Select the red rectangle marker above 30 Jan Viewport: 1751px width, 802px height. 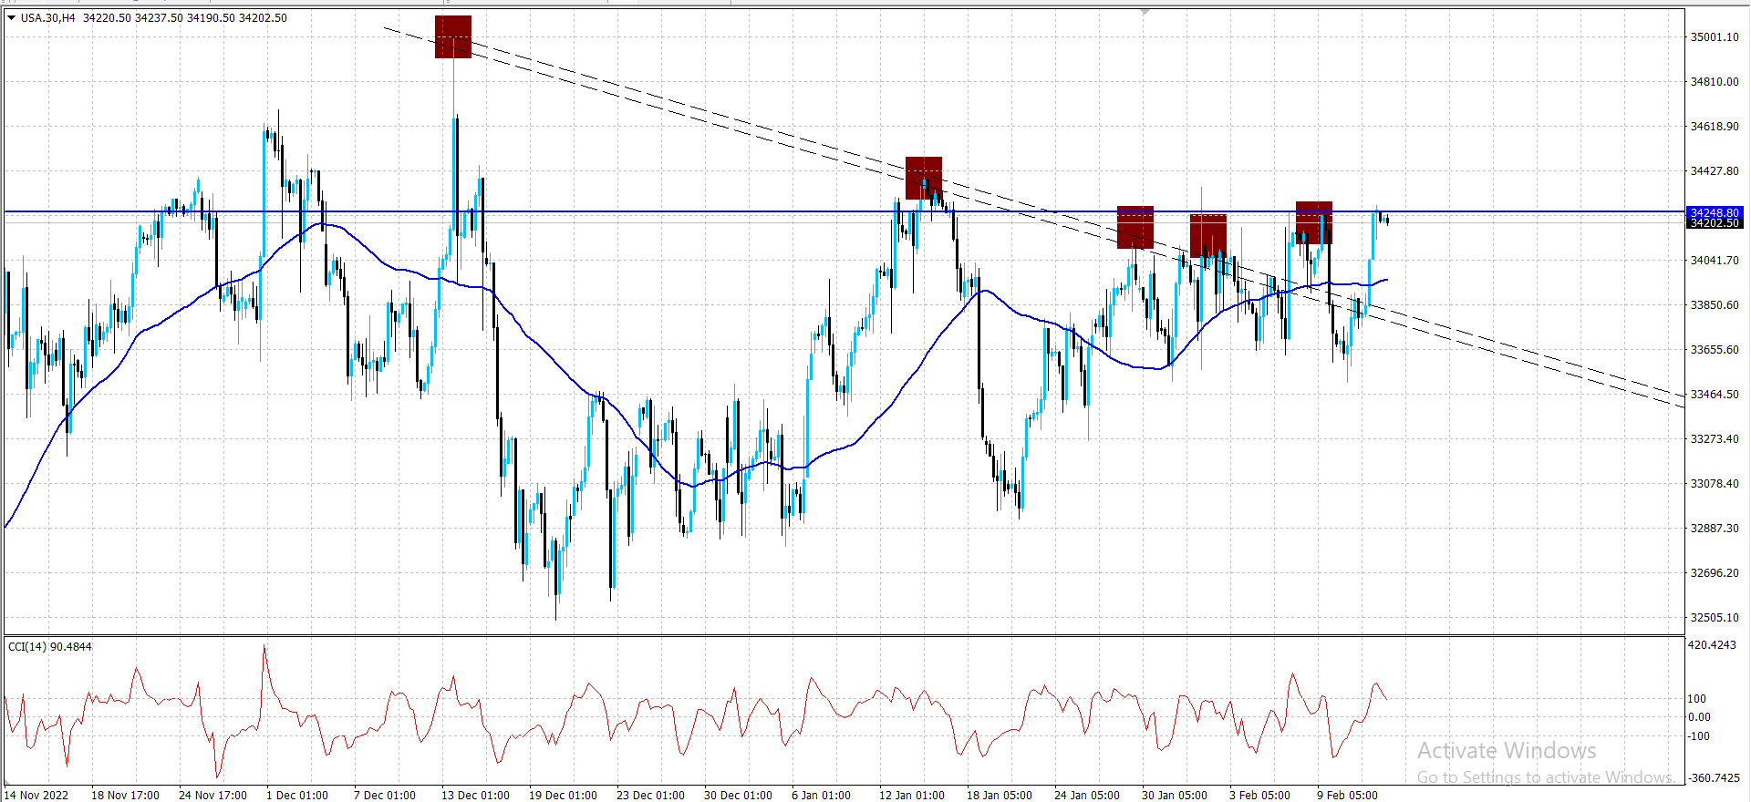click(x=1135, y=227)
